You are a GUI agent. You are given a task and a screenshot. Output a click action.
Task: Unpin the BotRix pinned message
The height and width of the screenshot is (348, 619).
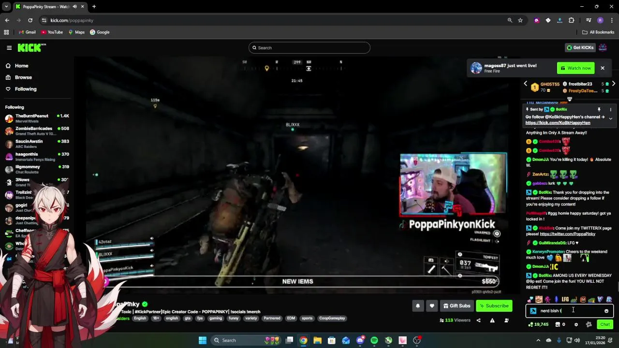pos(599,110)
